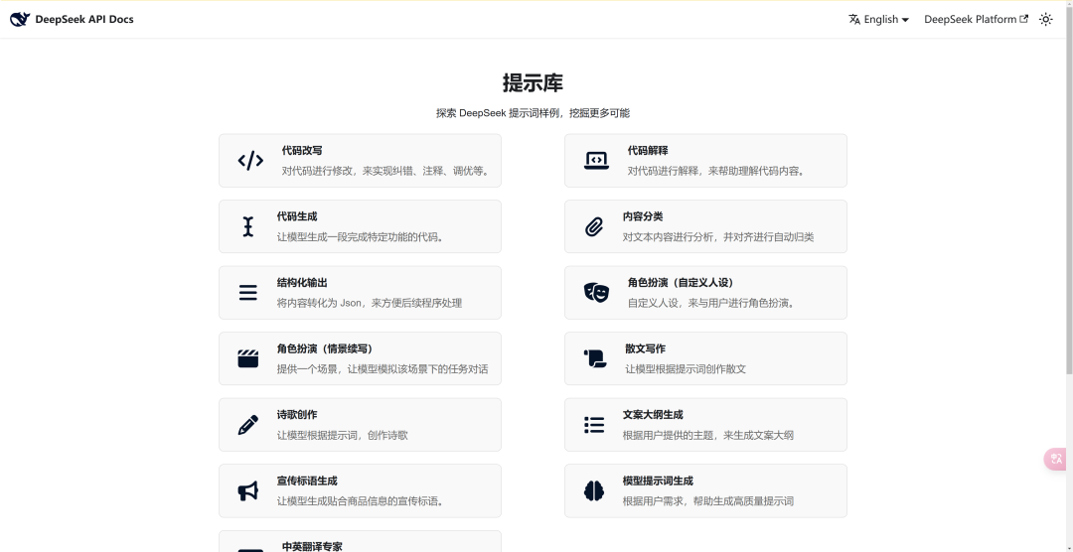Viewport: 1073px width, 552px height.
Task: Open the 结构化输出 card title
Action: 302,283
